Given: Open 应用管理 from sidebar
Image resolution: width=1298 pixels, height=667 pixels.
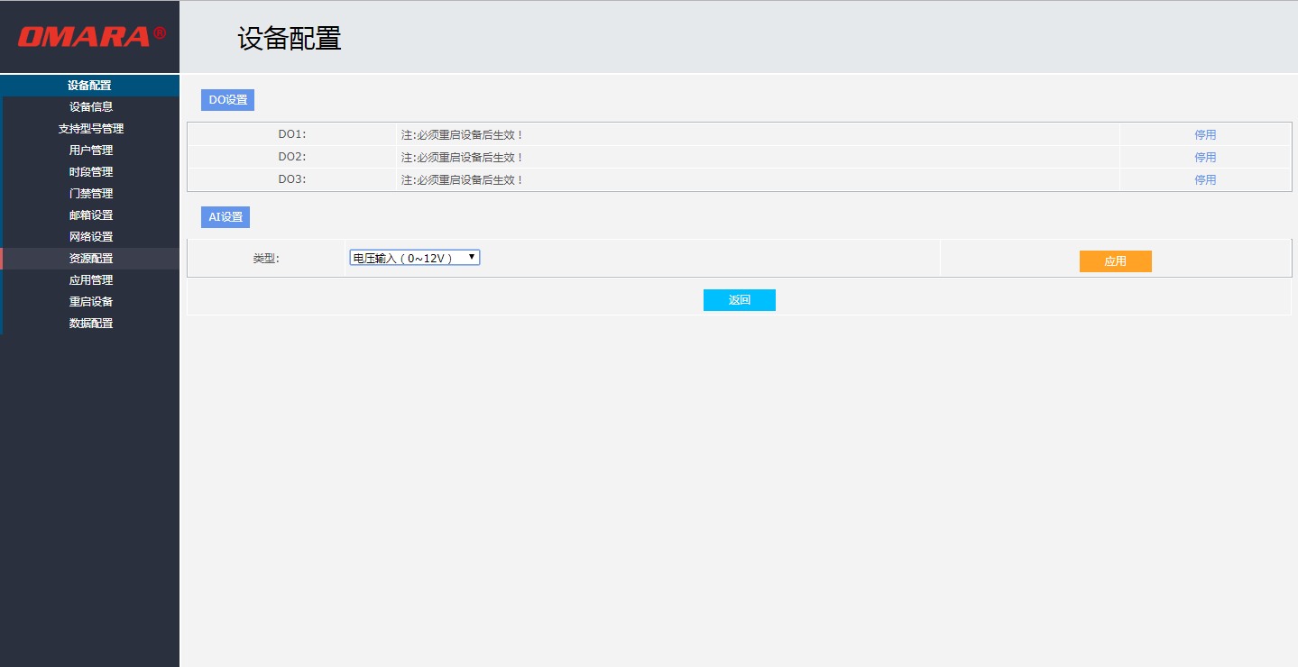Looking at the screenshot, I should point(91,280).
